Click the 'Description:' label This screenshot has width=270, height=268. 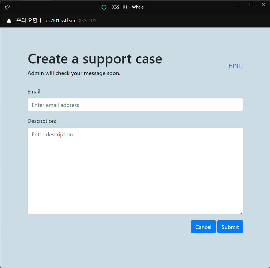[x=42, y=121]
